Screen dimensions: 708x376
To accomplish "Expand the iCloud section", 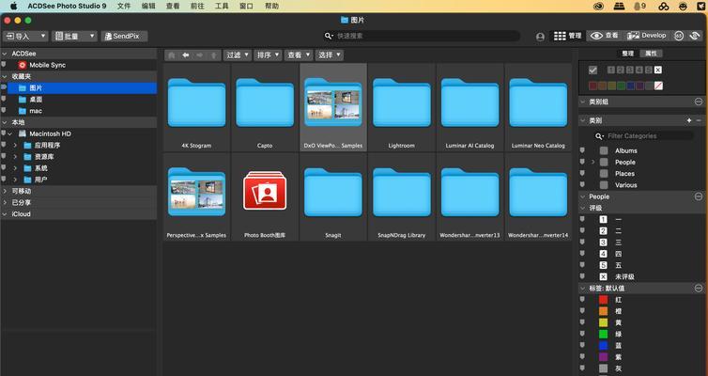I will 5,214.
